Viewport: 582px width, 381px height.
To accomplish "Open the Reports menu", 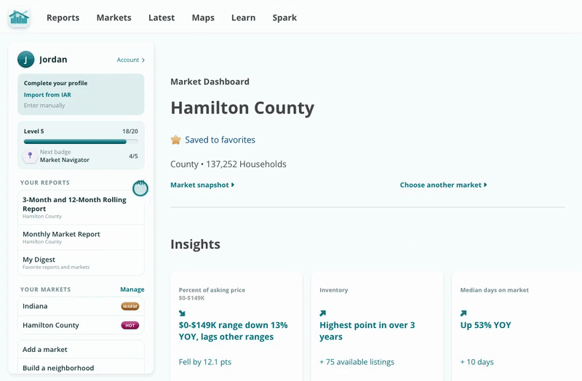I will pyautogui.click(x=63, y=17).
